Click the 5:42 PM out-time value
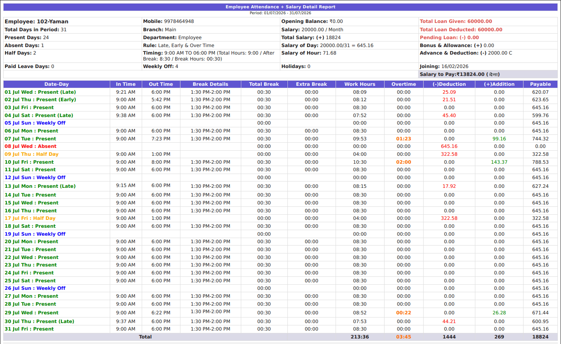Screen dimensions: 561x344 [x=161, y=100]
